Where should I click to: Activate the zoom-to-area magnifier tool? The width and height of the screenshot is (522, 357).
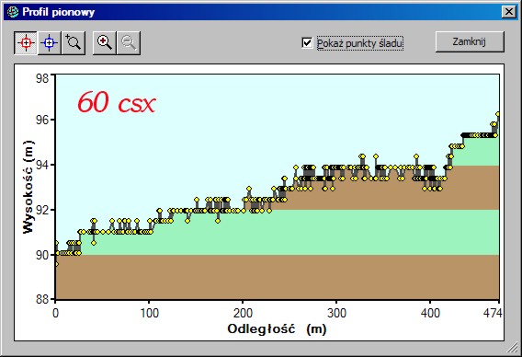tap(74, 43)
